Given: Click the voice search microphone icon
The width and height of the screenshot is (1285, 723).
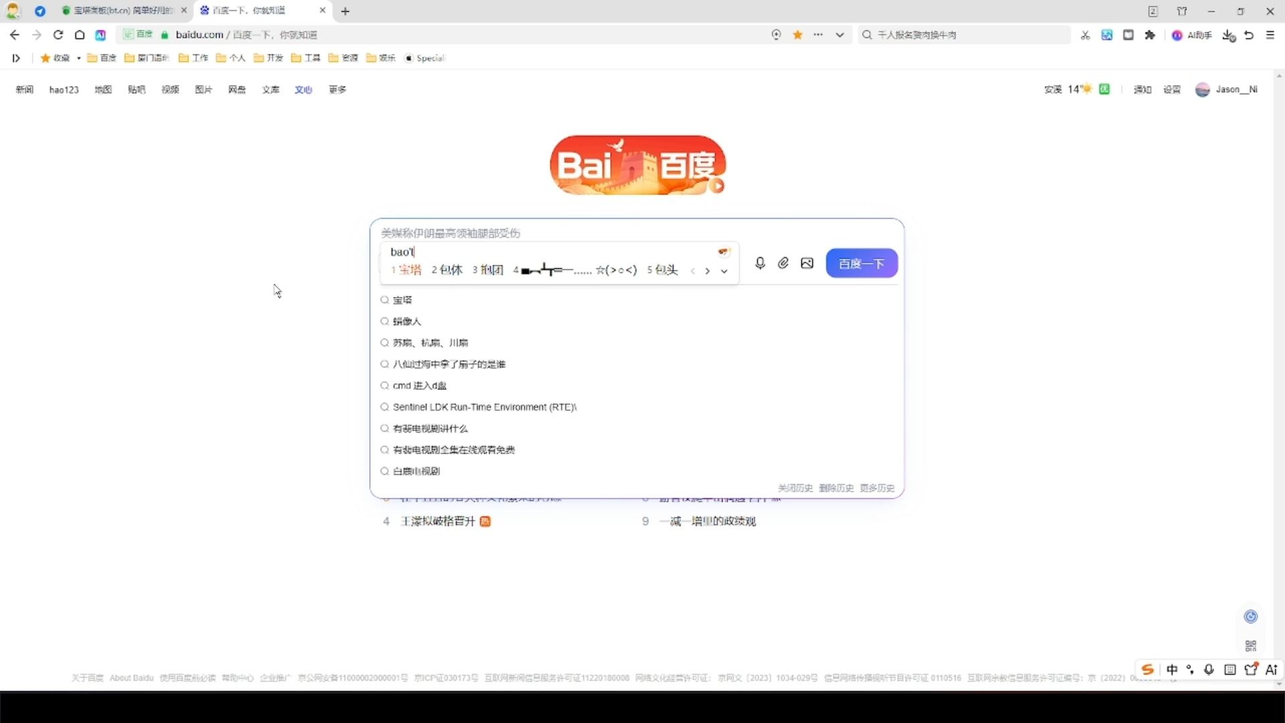Looking at the screenshot, I should [760, 263].
